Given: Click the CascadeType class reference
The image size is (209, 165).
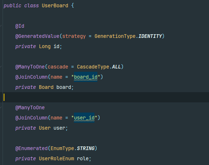Looking at the screenshot, I should click(93, 67).
